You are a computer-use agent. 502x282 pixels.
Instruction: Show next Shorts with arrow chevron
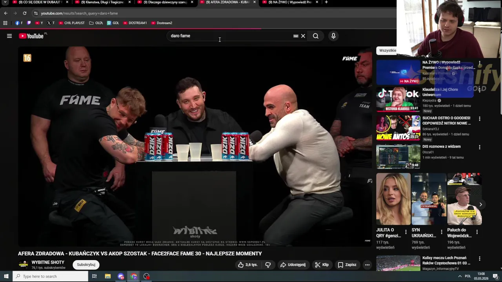click(480, 204)
